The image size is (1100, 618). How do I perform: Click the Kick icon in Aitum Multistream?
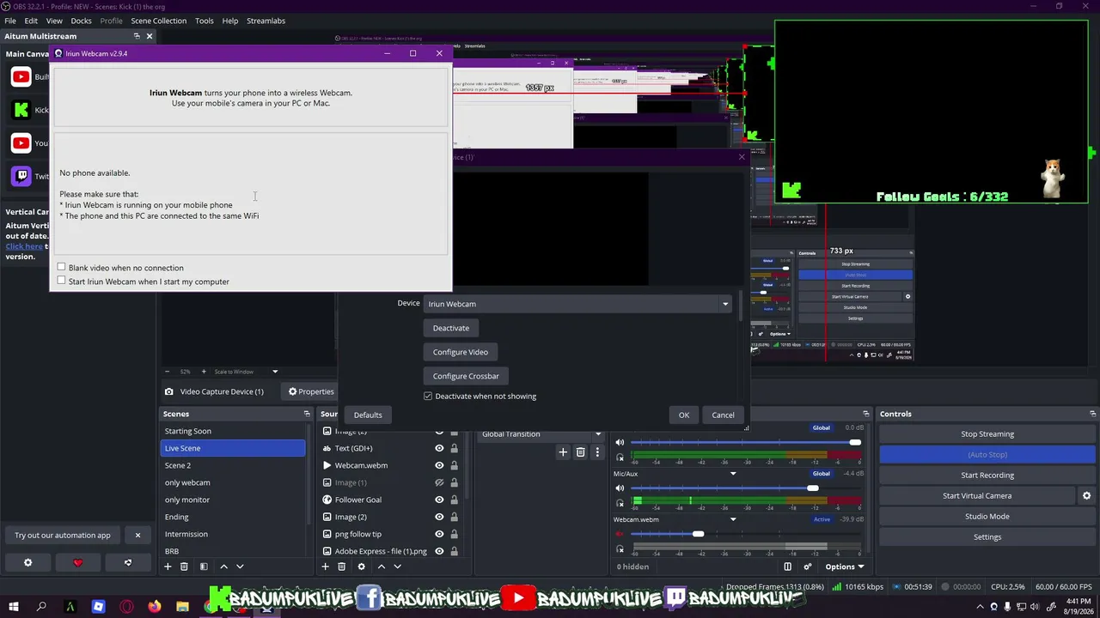click(21, 110)
